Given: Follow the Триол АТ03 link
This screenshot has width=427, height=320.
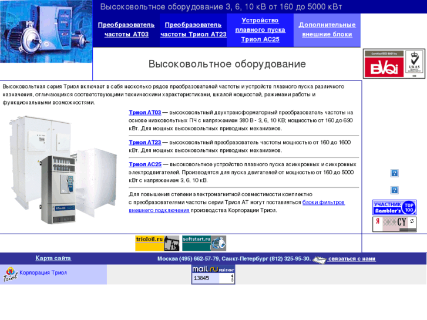Looking at the screenshot, I should [x=145, y=113].
